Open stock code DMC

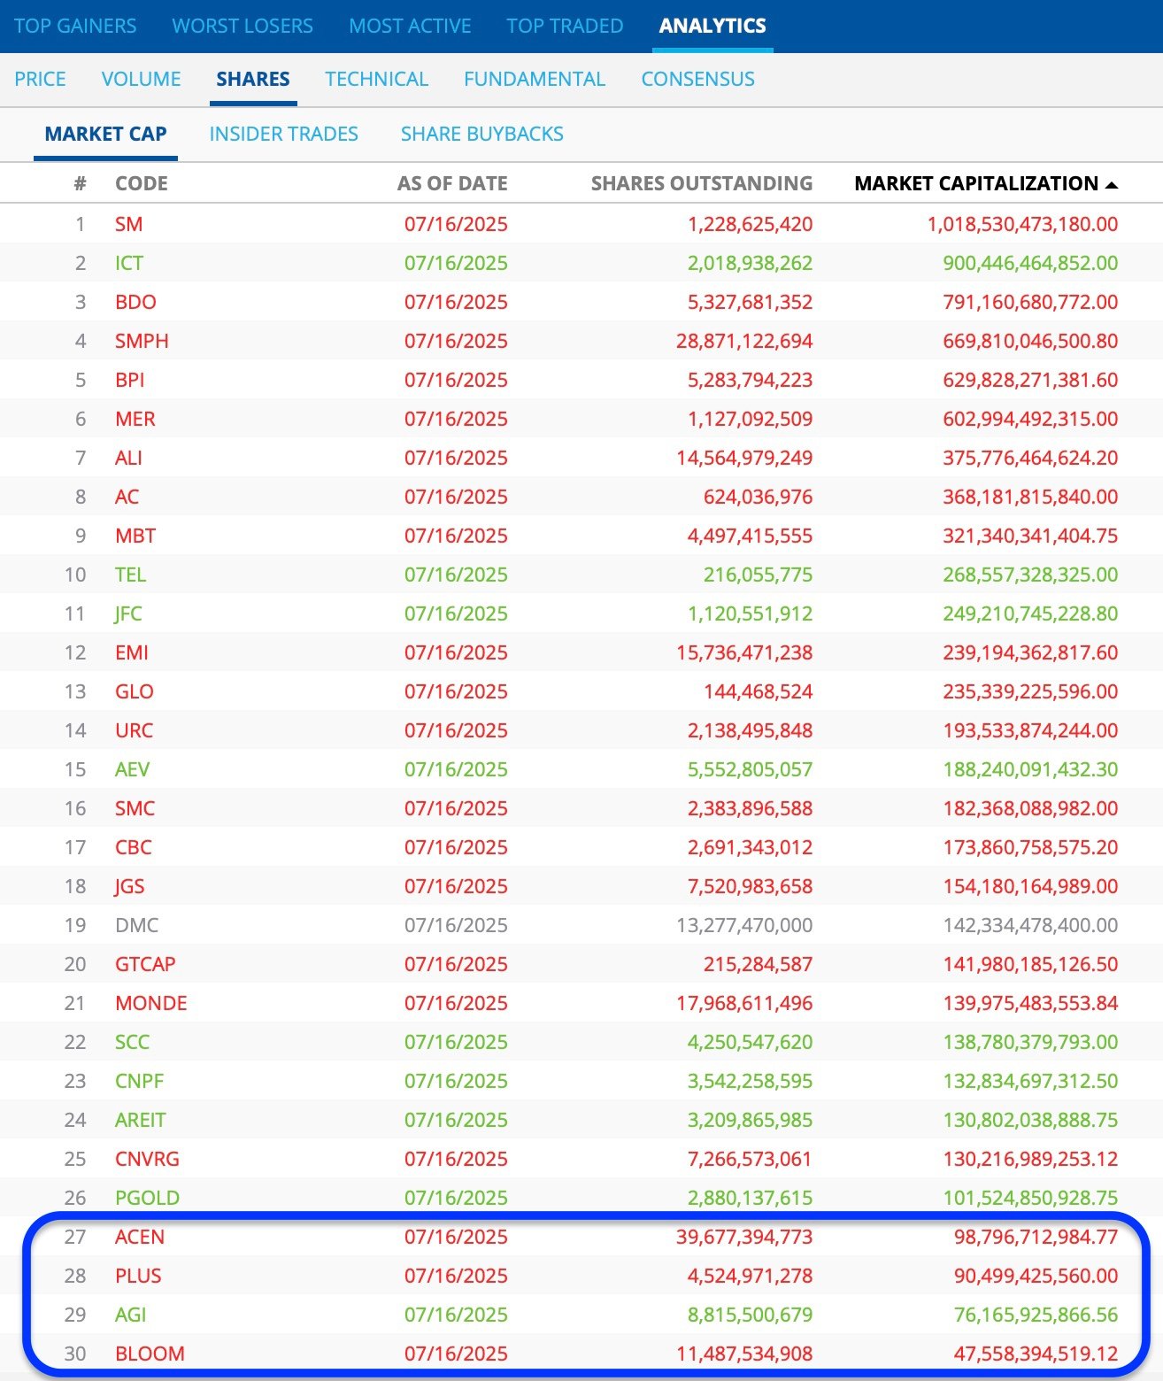point(136,925)
